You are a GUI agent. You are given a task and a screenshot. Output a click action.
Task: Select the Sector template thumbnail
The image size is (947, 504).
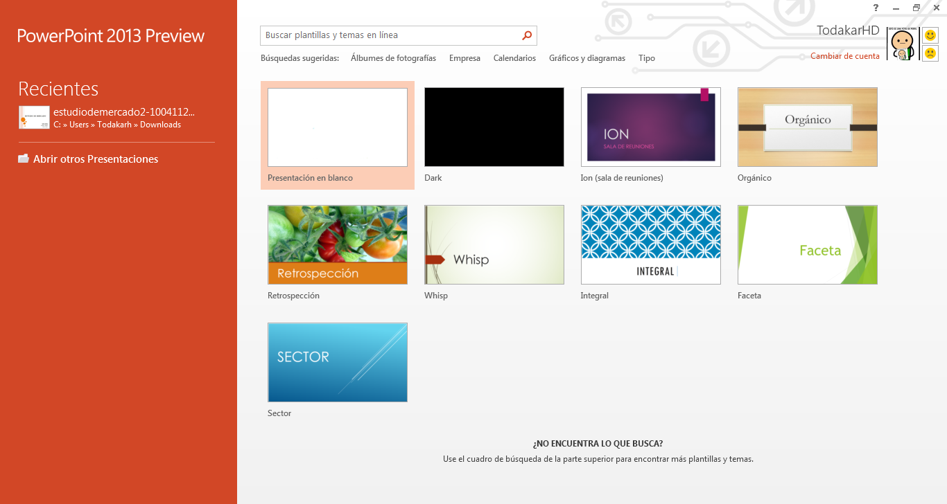click(x=338, y=363)
